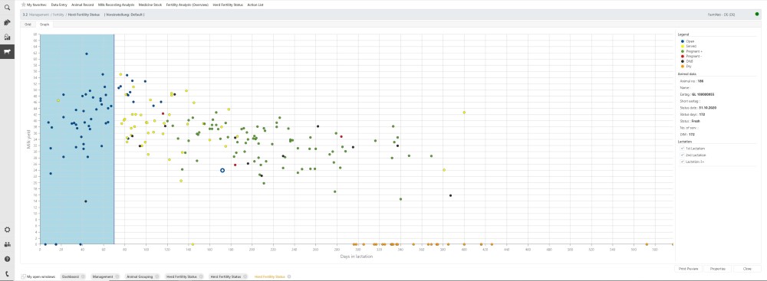This screenshot has width=767, height=281.
Task: Click the yellow Served legend swatch
Action: (x=683, y=46)
